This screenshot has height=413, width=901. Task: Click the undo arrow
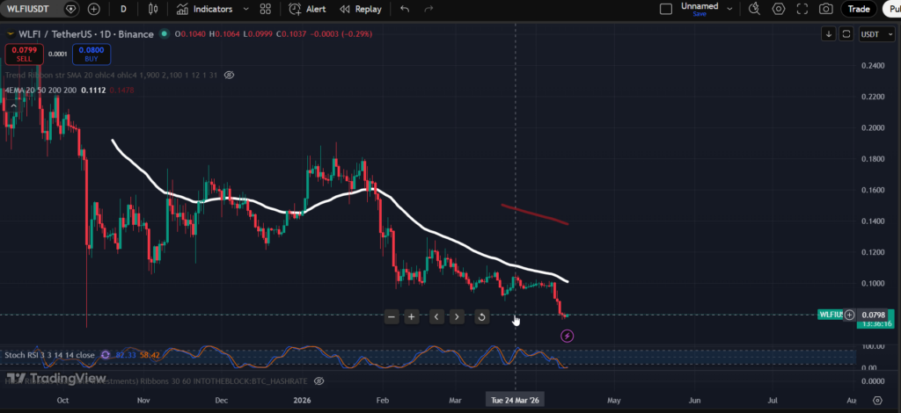(x=405, y=9)
